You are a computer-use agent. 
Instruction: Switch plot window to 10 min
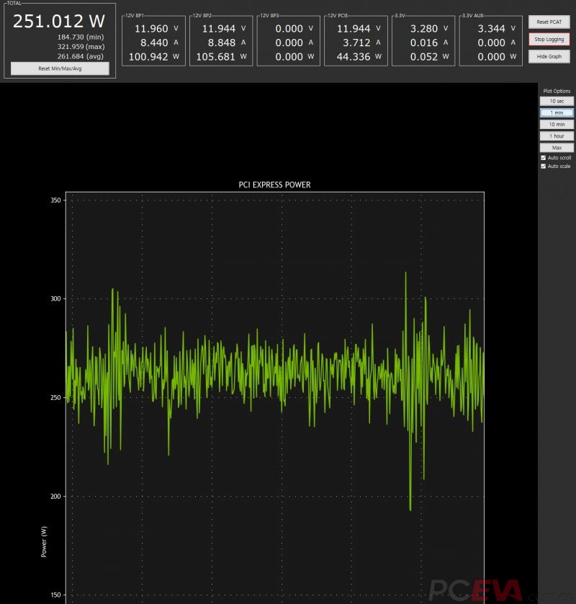557,125
